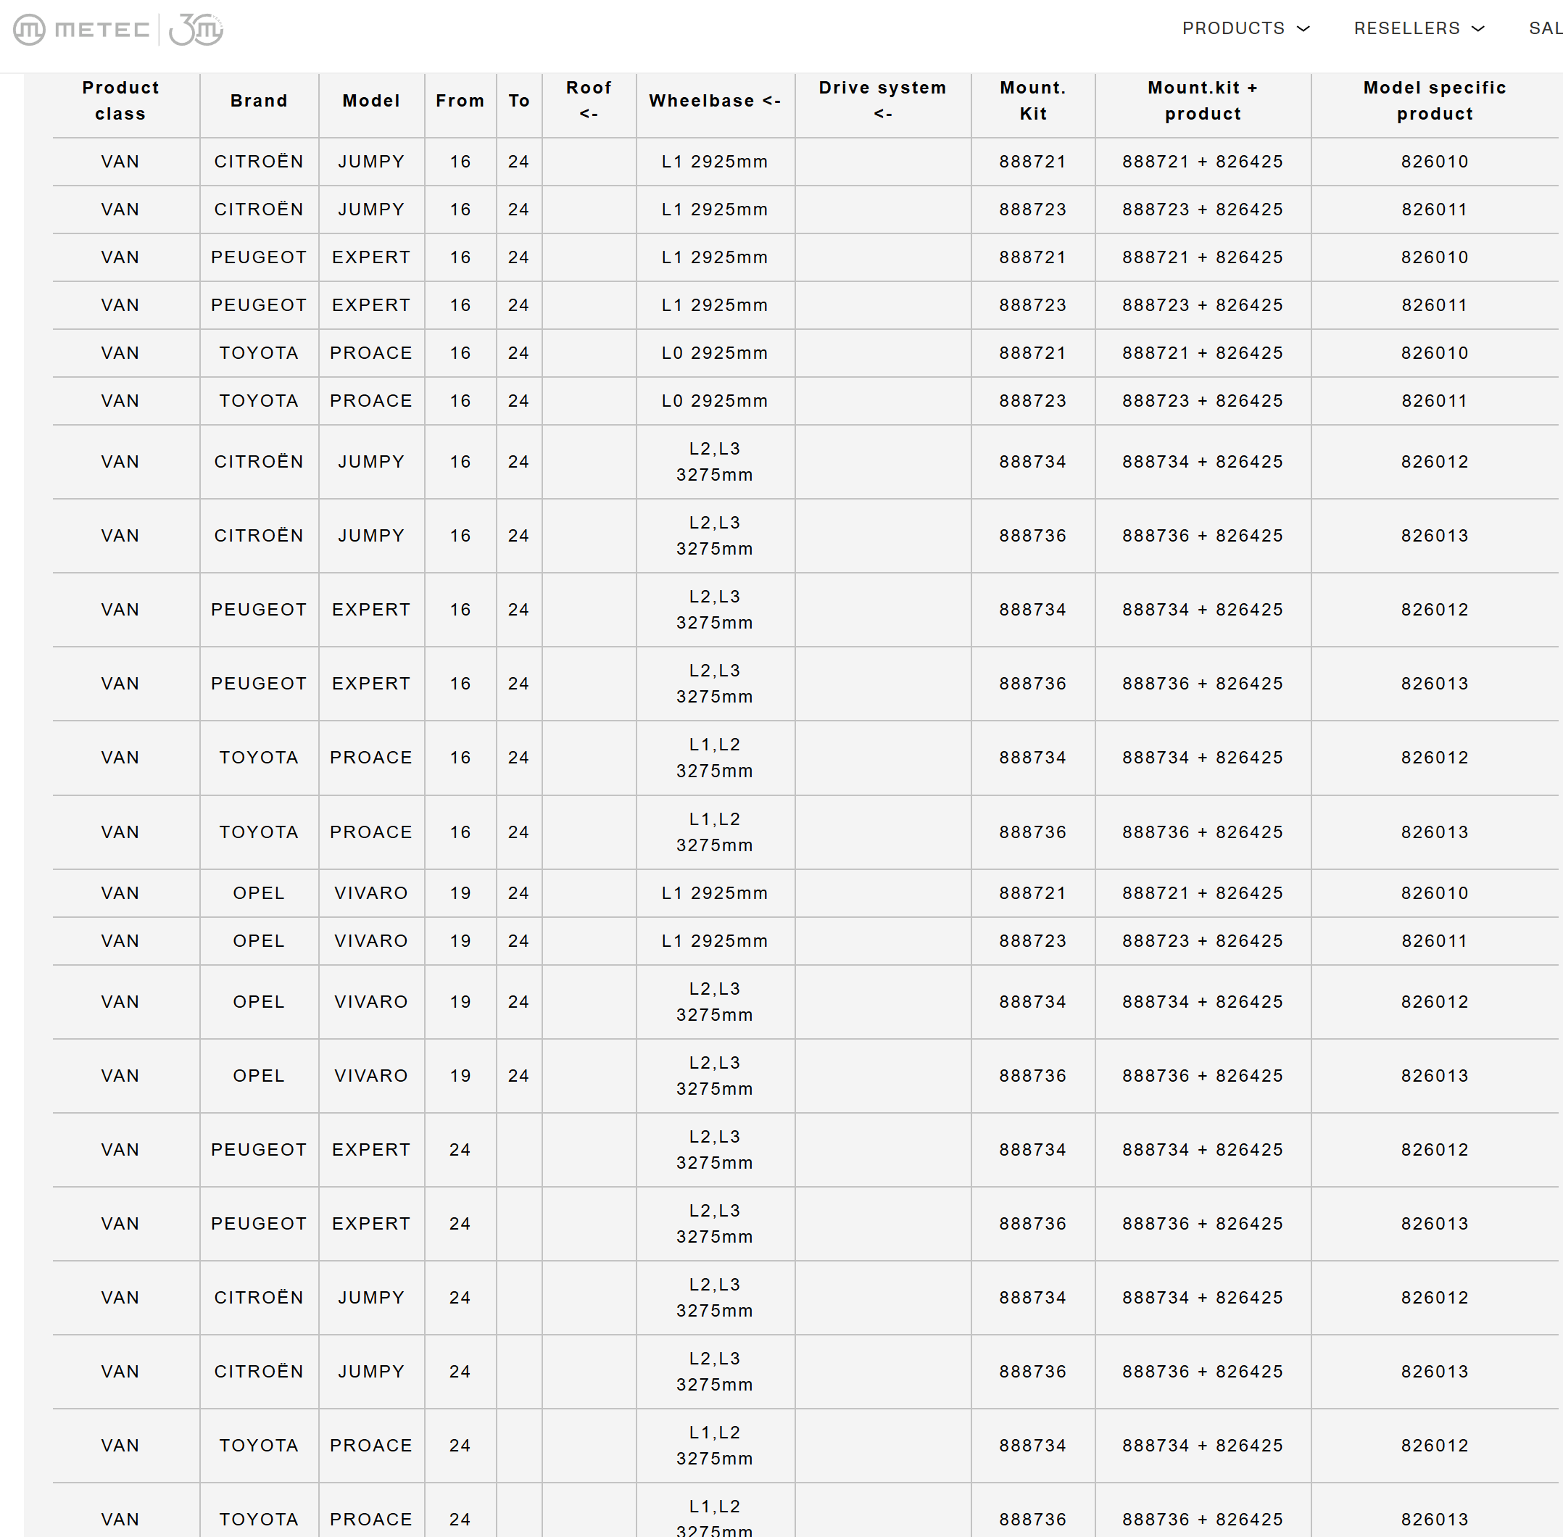Click the Brand column header
This screenshot has height=1537, width=1563.
pyautogui.click(x=258, y=101)
